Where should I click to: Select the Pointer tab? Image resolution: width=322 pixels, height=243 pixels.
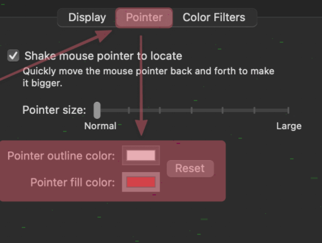144,17
